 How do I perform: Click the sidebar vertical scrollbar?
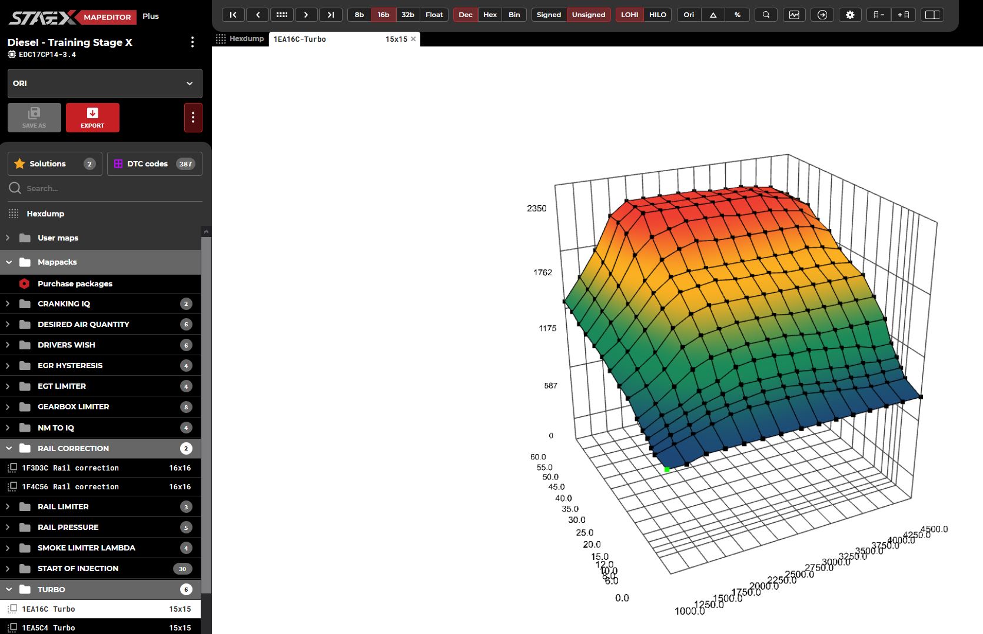coord(206,412)
